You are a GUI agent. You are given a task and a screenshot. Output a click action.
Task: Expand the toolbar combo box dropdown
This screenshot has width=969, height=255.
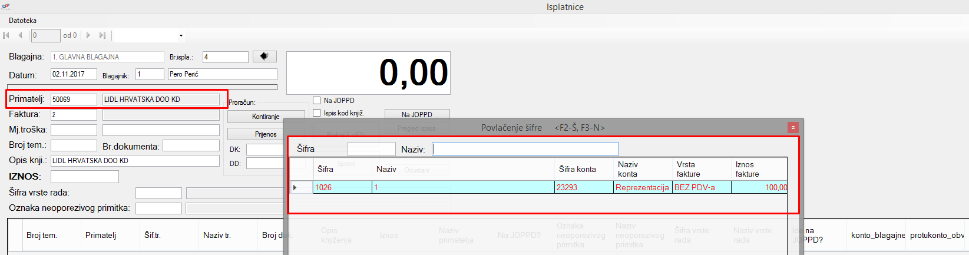tap(181, 36)
